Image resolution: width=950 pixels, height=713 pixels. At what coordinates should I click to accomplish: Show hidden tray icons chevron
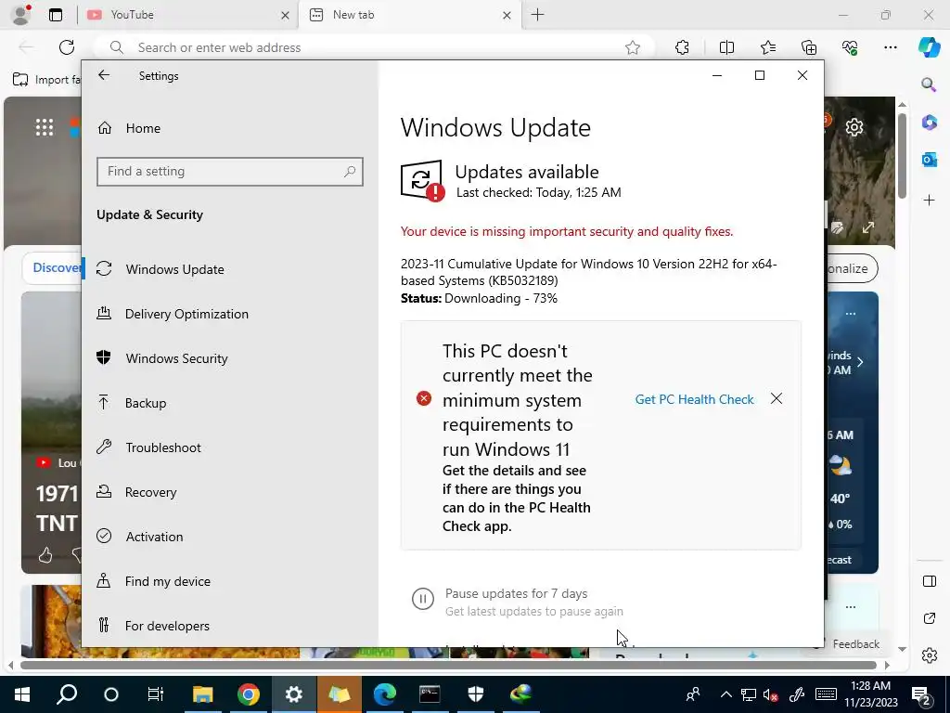pyautogui.click(x=725, y=694)
